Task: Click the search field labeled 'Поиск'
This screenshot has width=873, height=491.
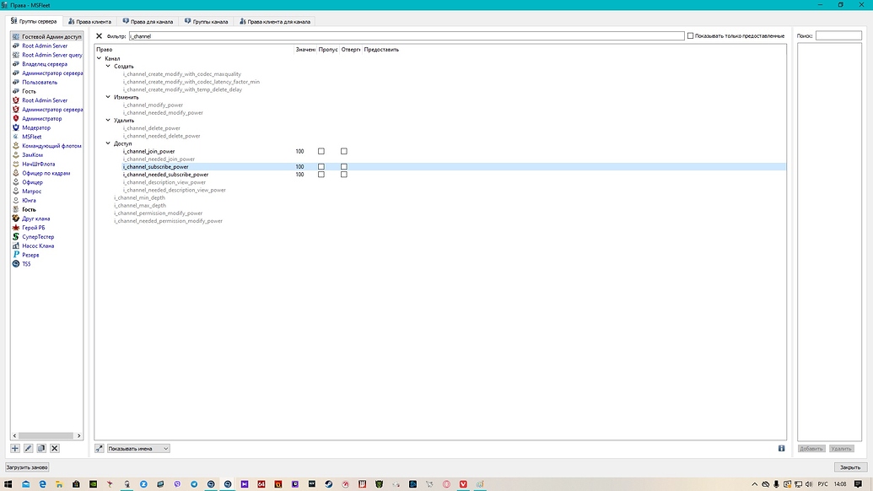Action: (838, 36)
